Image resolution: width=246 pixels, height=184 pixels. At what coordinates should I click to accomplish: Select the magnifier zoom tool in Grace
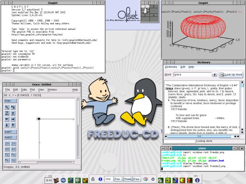(x=7, y=107)
